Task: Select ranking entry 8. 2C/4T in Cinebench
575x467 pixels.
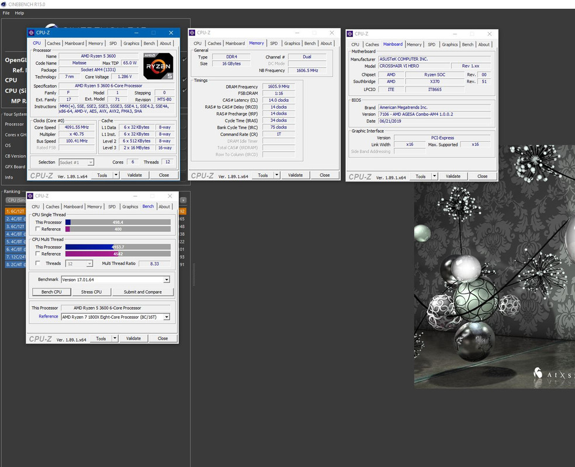Action: tap(15, 264)
